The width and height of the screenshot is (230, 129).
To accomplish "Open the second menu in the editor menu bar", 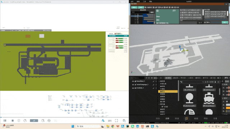I will [x=138, y=1].
